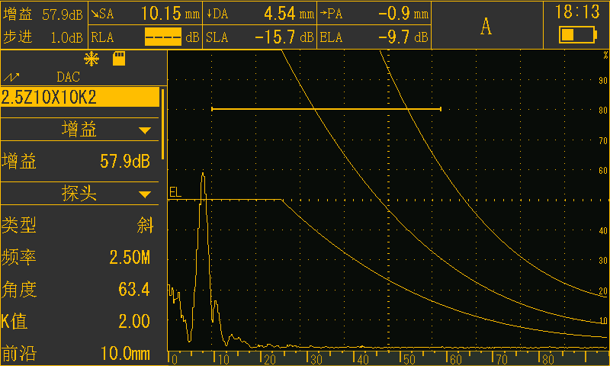Click the PA horizontal arrow icon
Image resolution: width=610 pixels, height=366 pixels.
(x=323, y=14)
